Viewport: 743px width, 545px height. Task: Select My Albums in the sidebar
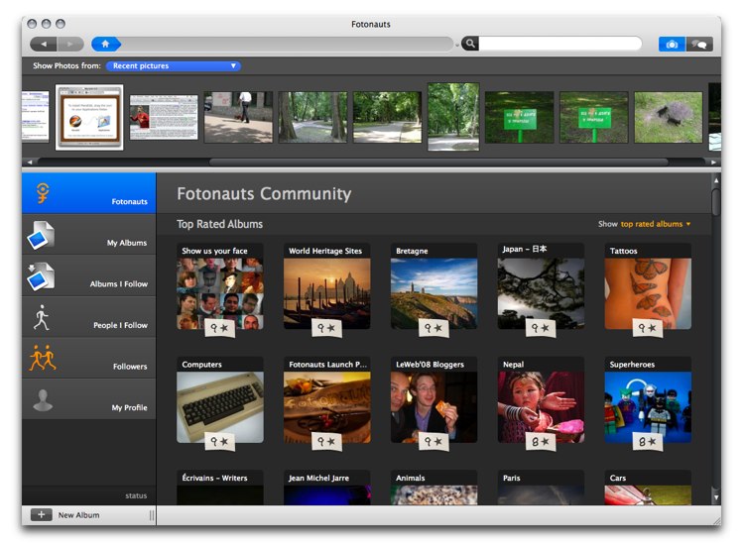tap(89, 235)
